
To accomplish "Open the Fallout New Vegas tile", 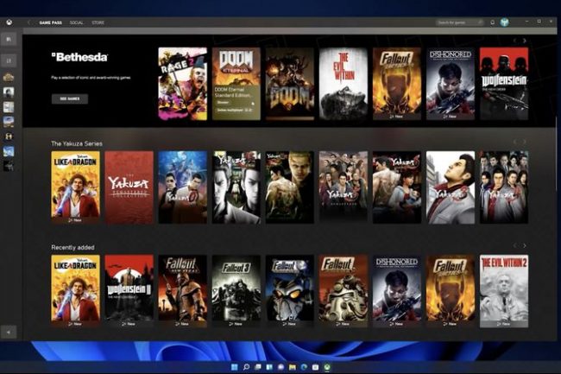I will [x=183, y=291].
